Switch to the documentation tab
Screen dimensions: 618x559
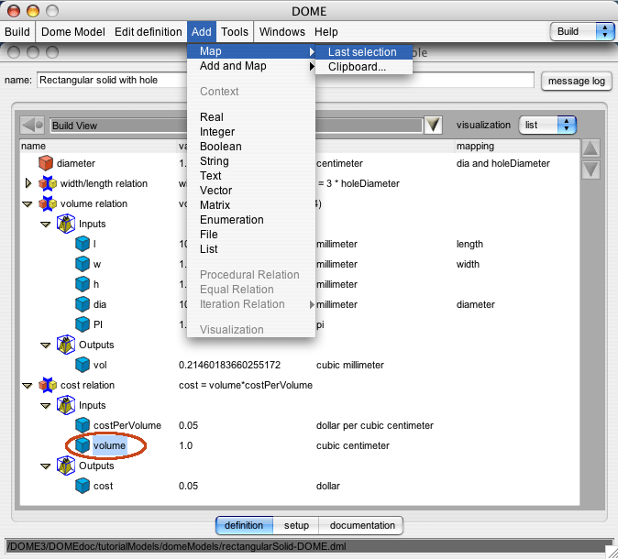click(x=361, y=525)
